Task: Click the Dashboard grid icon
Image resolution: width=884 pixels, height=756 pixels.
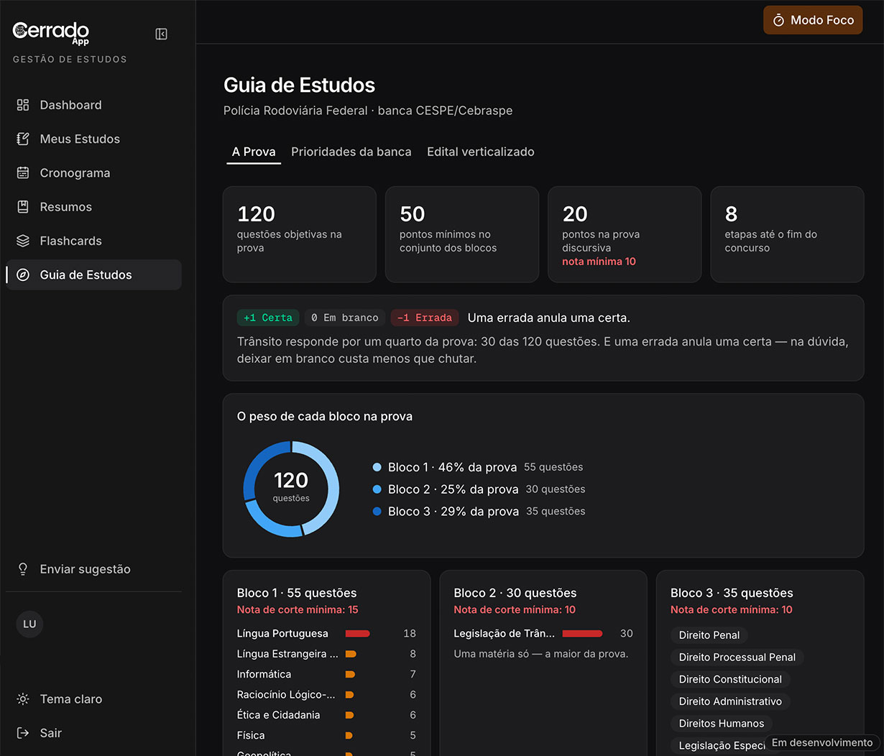Action: (x=23, y=105)
